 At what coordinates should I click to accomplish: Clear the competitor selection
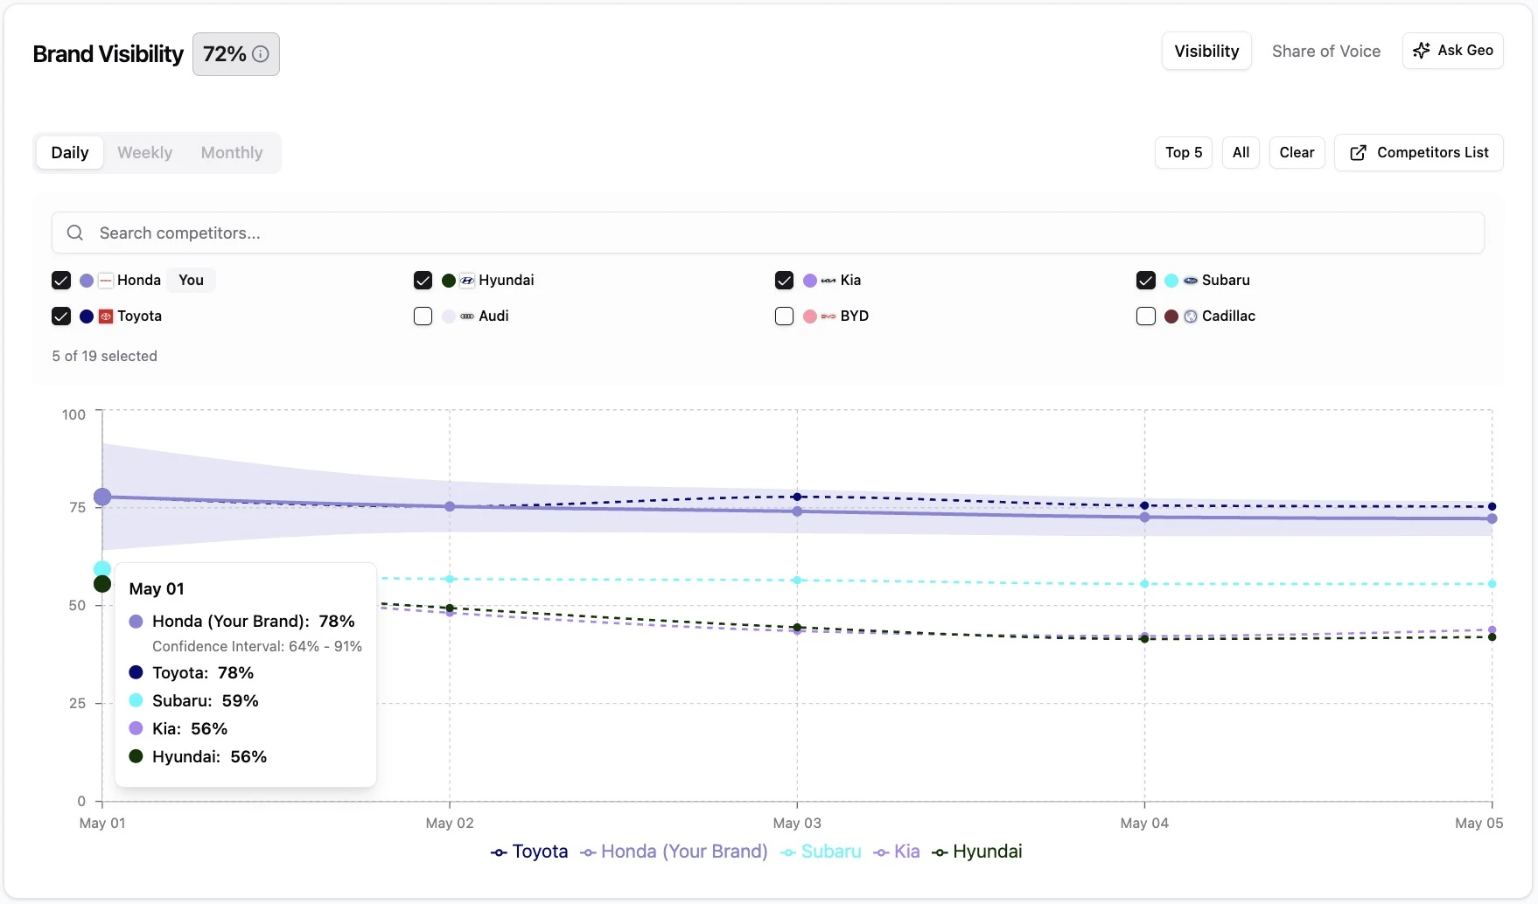[1297, 153]
